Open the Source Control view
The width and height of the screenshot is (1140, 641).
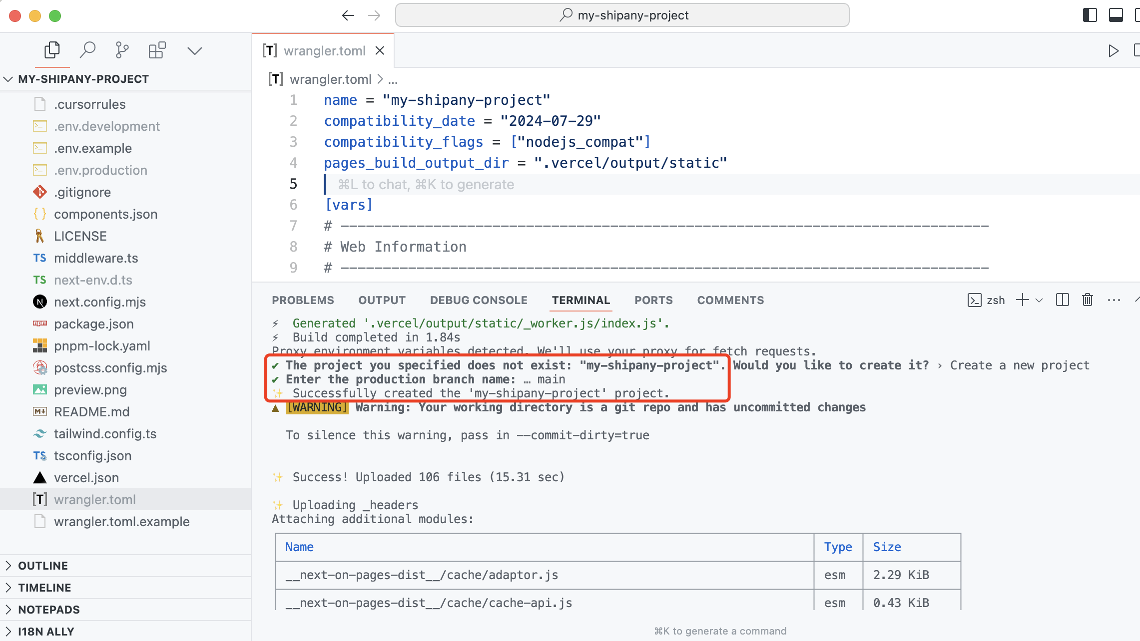click(x=121, y=50)
